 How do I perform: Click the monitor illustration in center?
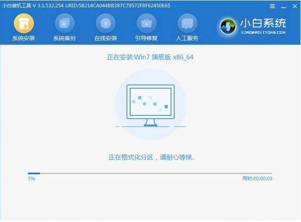[150, 106]
